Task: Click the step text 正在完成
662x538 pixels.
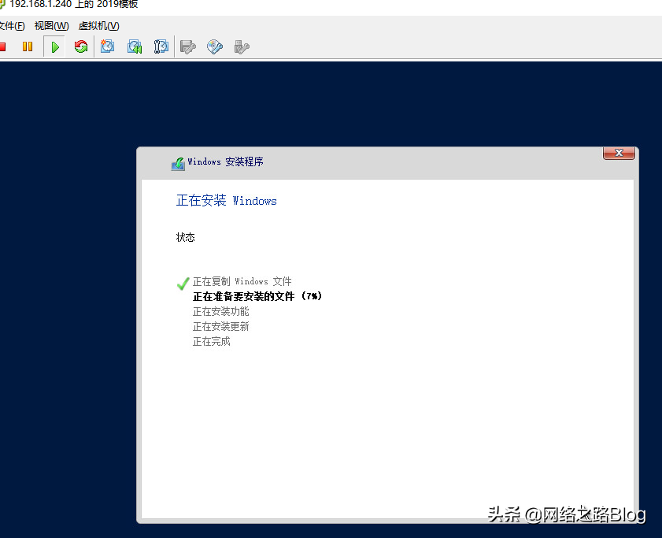Action: [212, 342]
